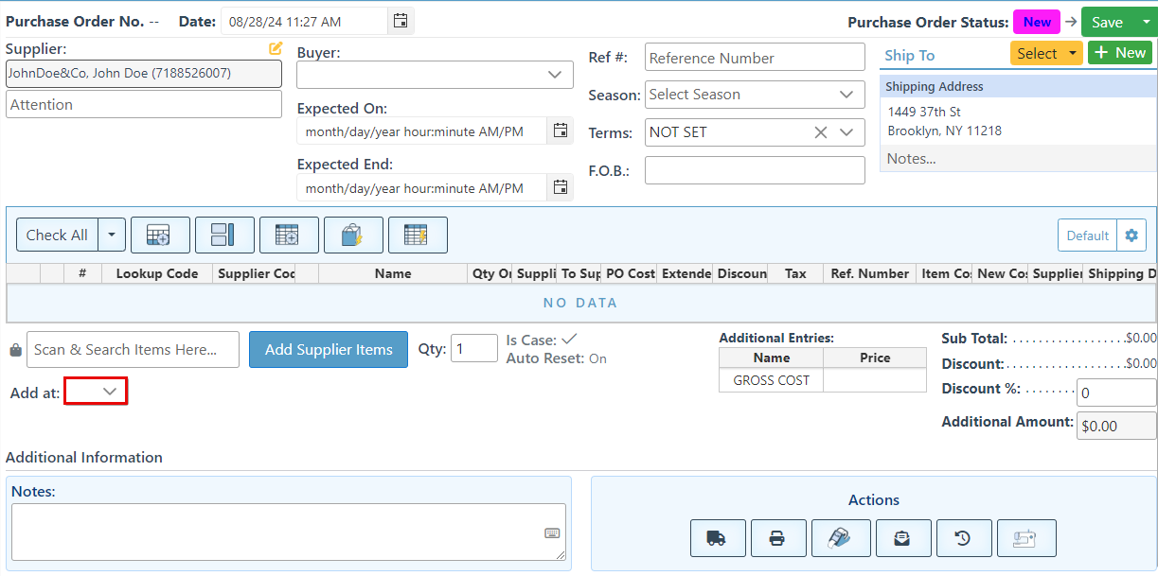Screen dimensions: 1158x576
Task: Toggle the lock icon beside item search
Action: tap(15, 351)
